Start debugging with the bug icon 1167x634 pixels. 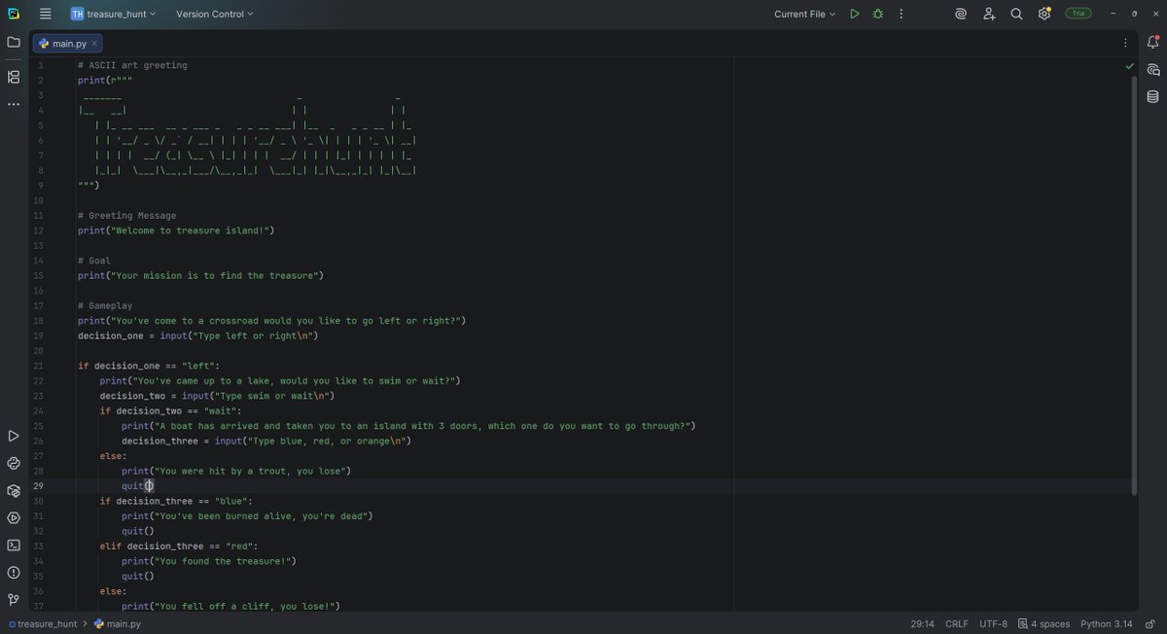[877, 14]
